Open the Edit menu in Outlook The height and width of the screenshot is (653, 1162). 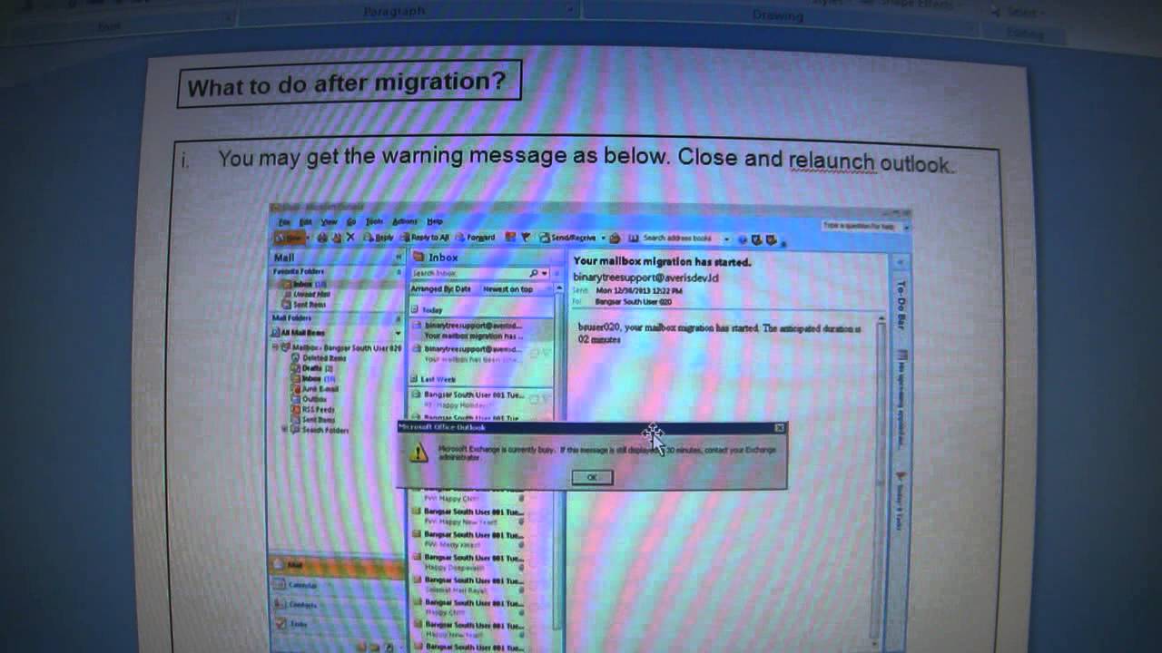point(306,221)
